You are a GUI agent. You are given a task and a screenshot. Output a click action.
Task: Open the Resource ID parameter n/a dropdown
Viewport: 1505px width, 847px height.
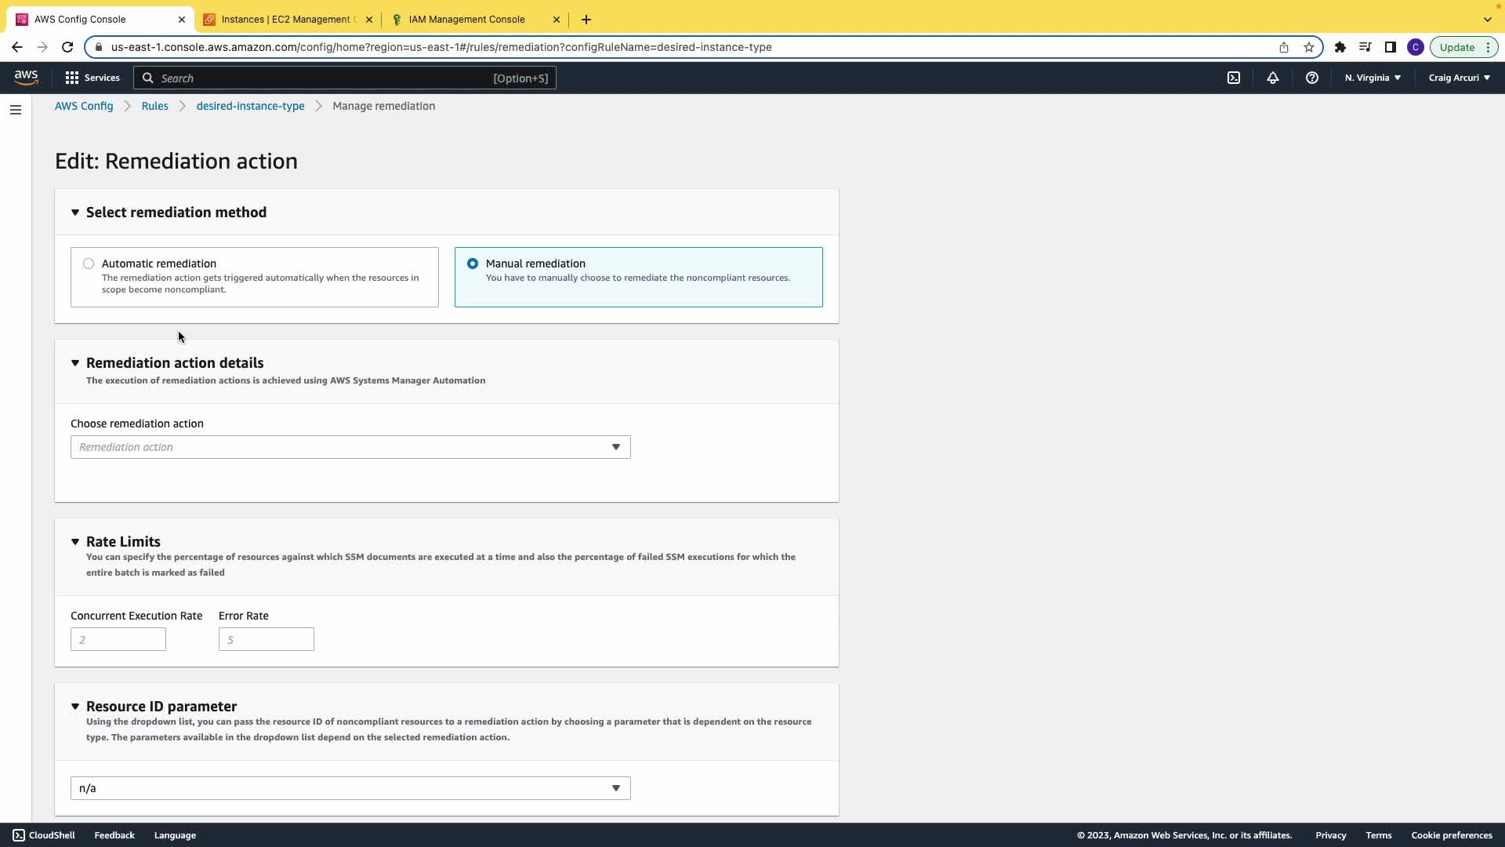coord(350,788)
